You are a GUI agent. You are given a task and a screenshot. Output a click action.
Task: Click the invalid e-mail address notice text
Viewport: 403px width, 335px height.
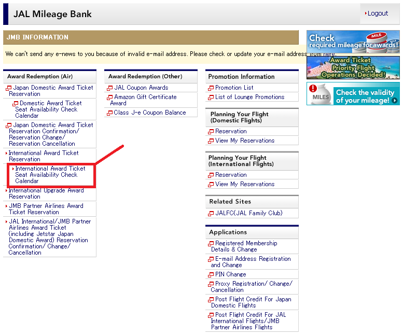(x=171, y=54)
